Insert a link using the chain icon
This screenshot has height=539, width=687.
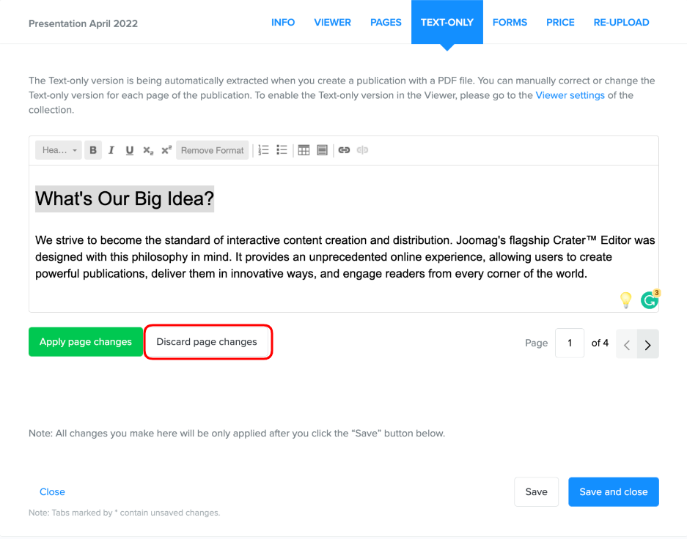click(x=344, y=150)
